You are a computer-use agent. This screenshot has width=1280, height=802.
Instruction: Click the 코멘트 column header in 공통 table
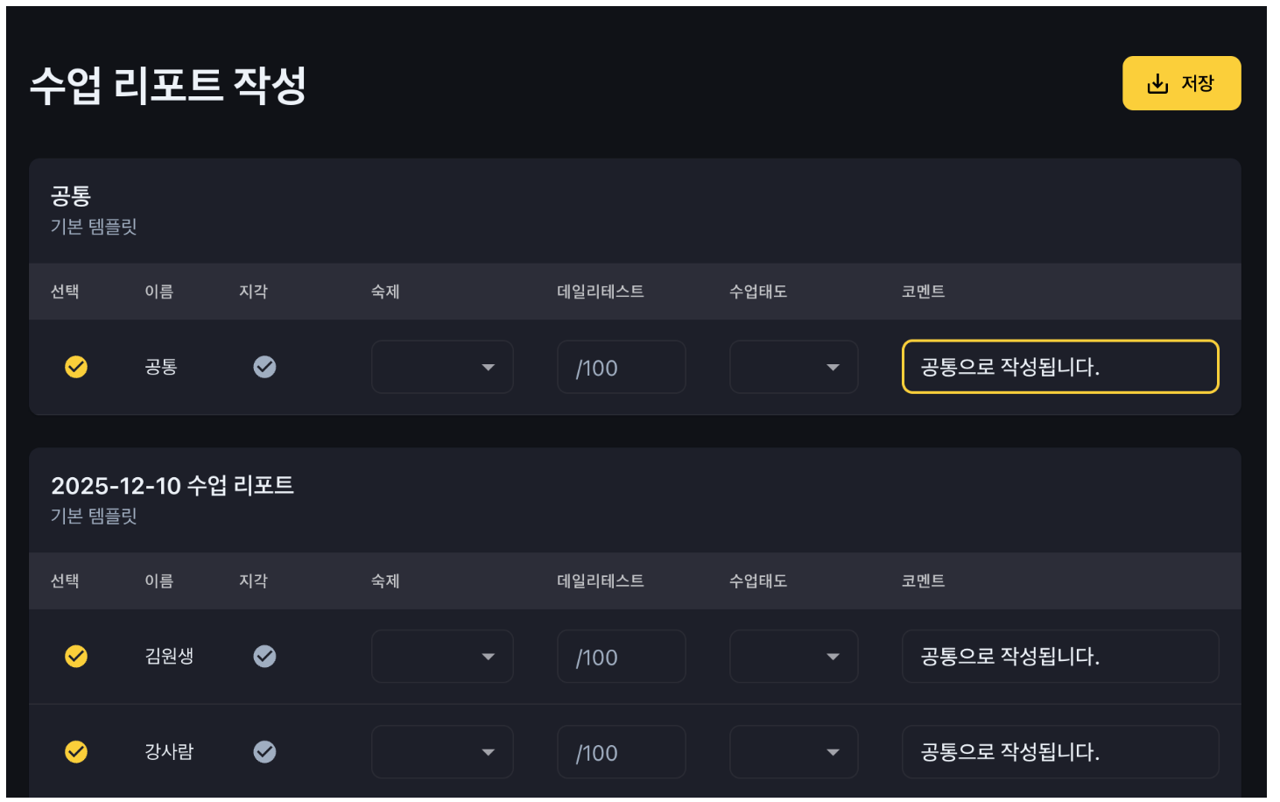(923, 292)
